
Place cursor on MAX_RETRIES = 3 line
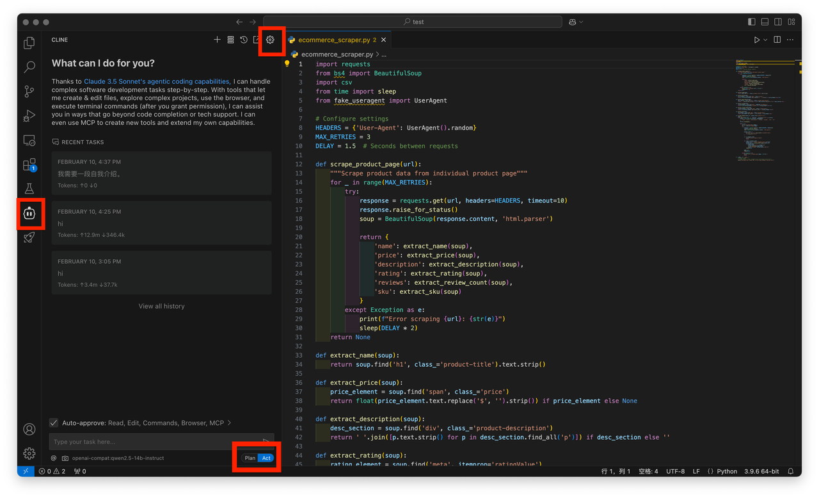(x=342, y=137)
